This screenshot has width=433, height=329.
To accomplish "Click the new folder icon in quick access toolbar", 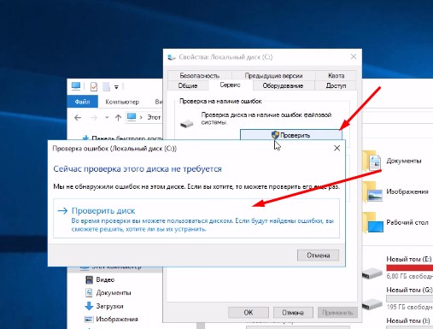I will [106, 86].
